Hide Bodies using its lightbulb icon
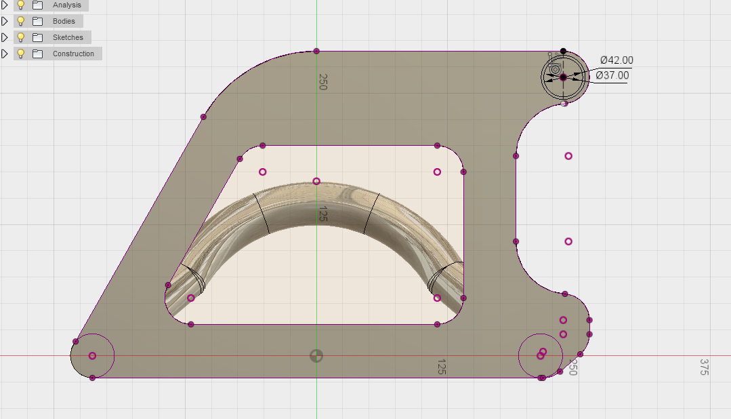Screen dimensions: 731x419 (x=21, y=21)
